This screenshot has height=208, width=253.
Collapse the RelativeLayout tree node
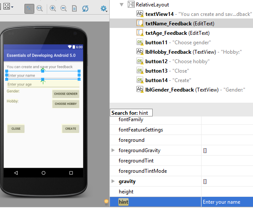coord(121,5)
